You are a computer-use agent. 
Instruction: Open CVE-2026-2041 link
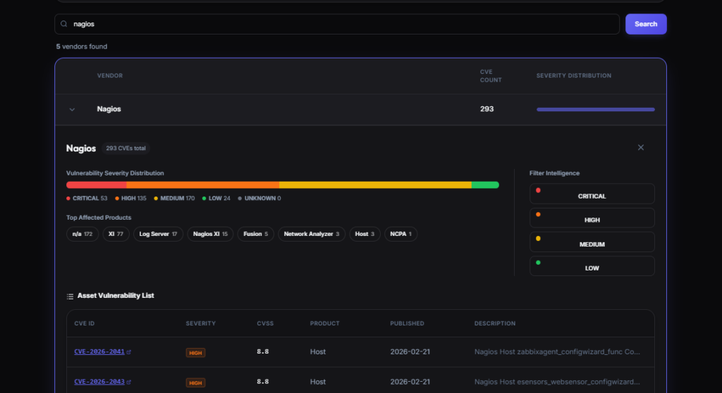click(99, 351)
